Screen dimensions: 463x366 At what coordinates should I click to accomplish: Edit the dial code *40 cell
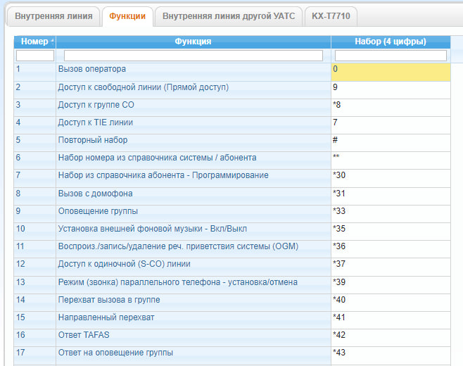coord(391,303)
